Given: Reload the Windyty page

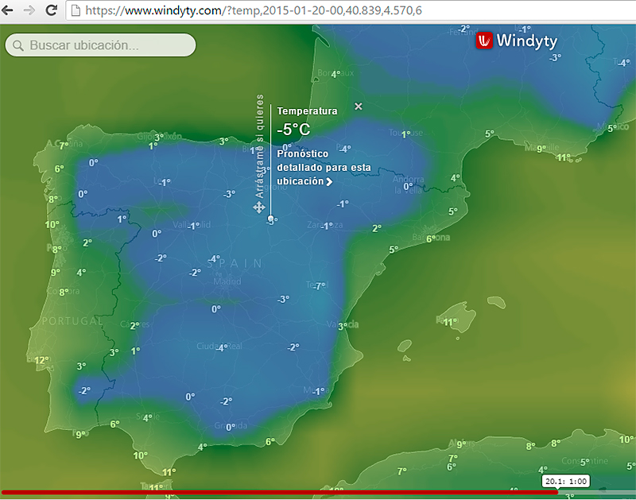Looking at the screenshot, I should (51, 11).
